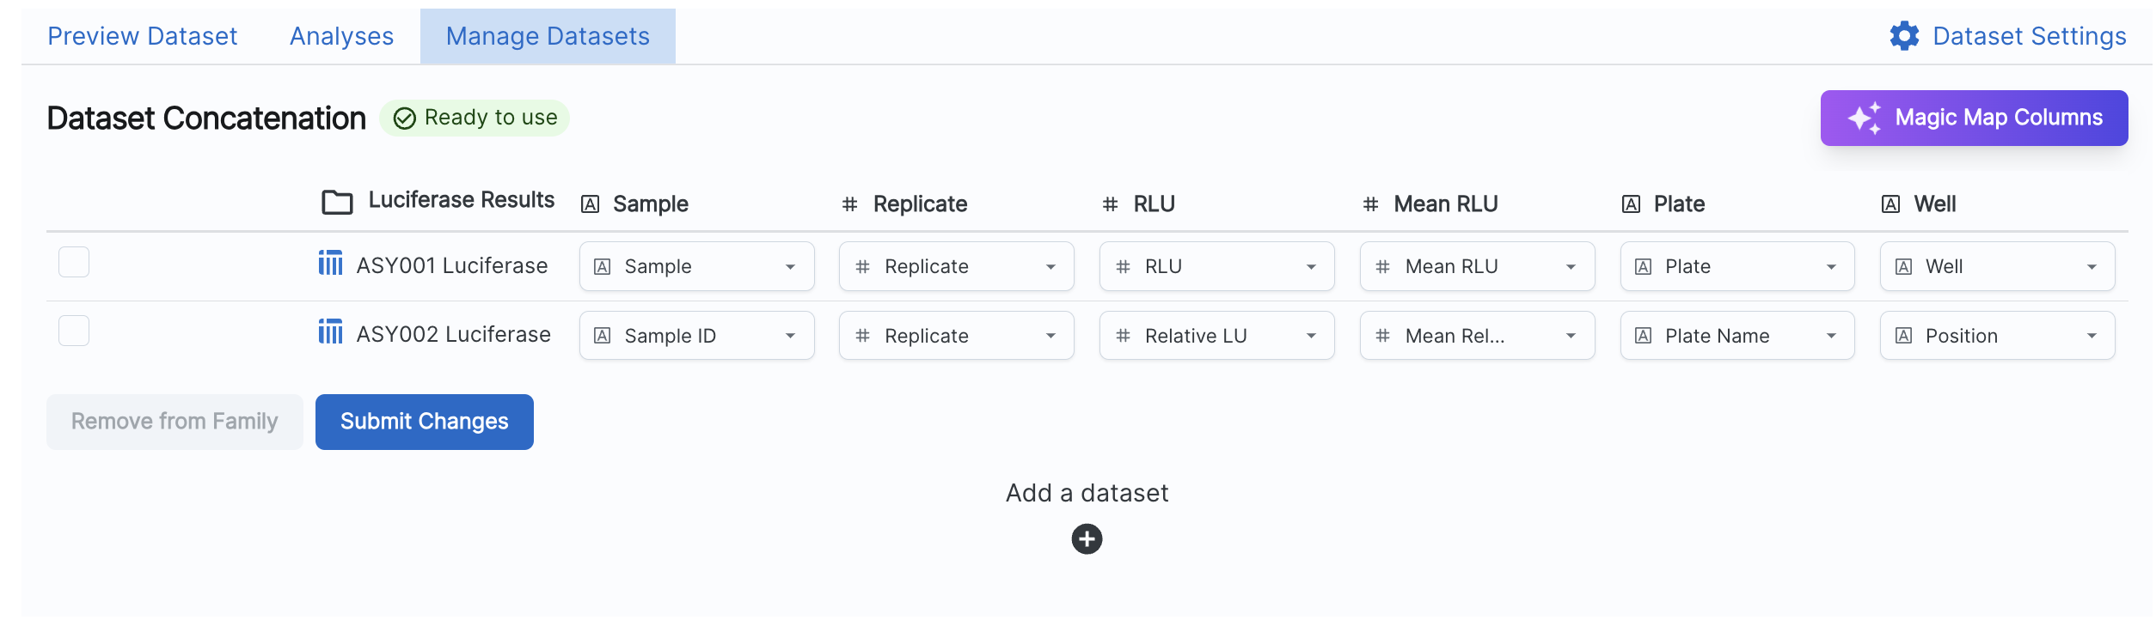
Task: Click the ASY002 Luciferase dataset table icon
Action: click(330, 331)
